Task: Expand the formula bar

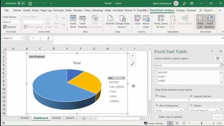Action: pyautogui.click(x=223, y=38)
